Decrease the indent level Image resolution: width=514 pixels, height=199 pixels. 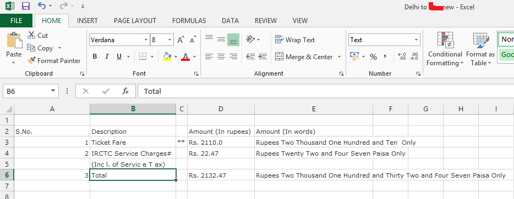(x=250, y=56)
